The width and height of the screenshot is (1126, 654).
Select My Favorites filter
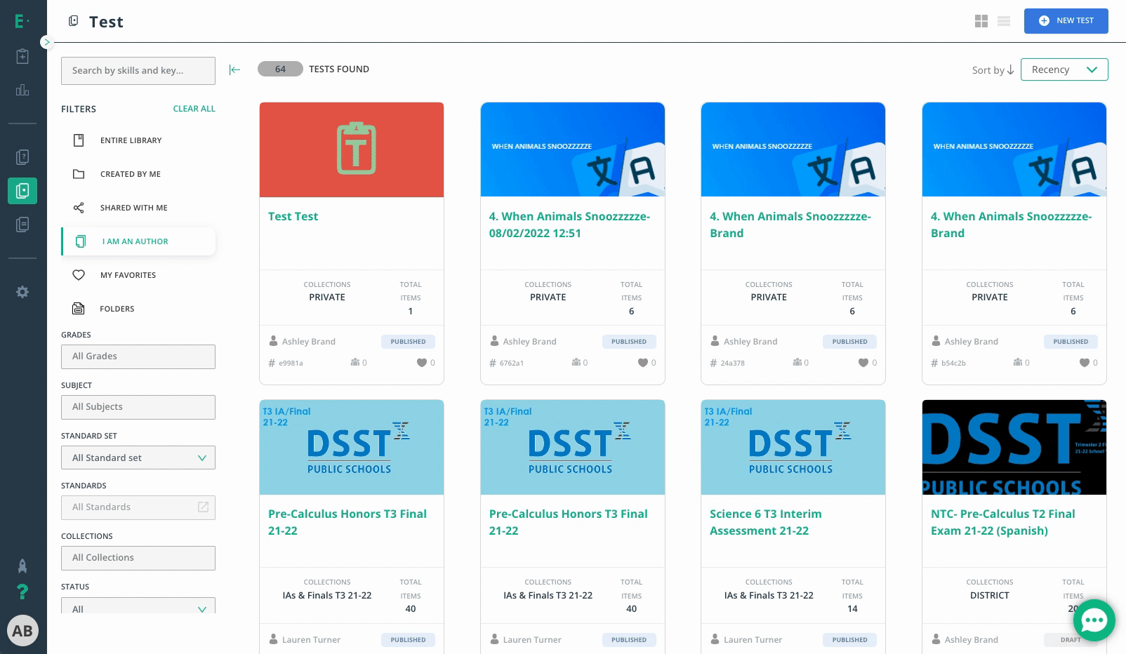[x=138, y=275]
